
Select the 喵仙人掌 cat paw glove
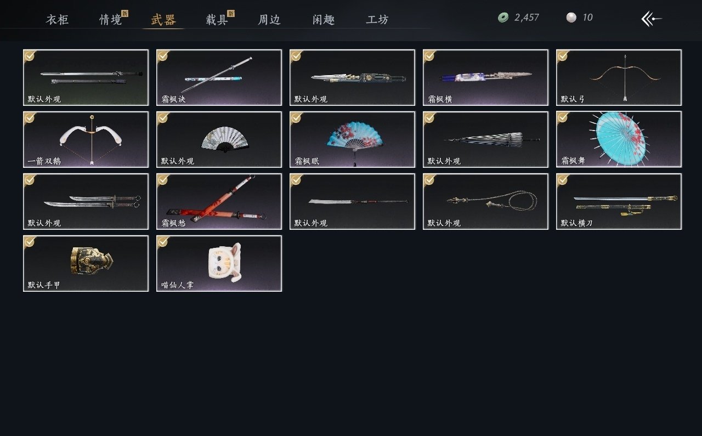219,263
